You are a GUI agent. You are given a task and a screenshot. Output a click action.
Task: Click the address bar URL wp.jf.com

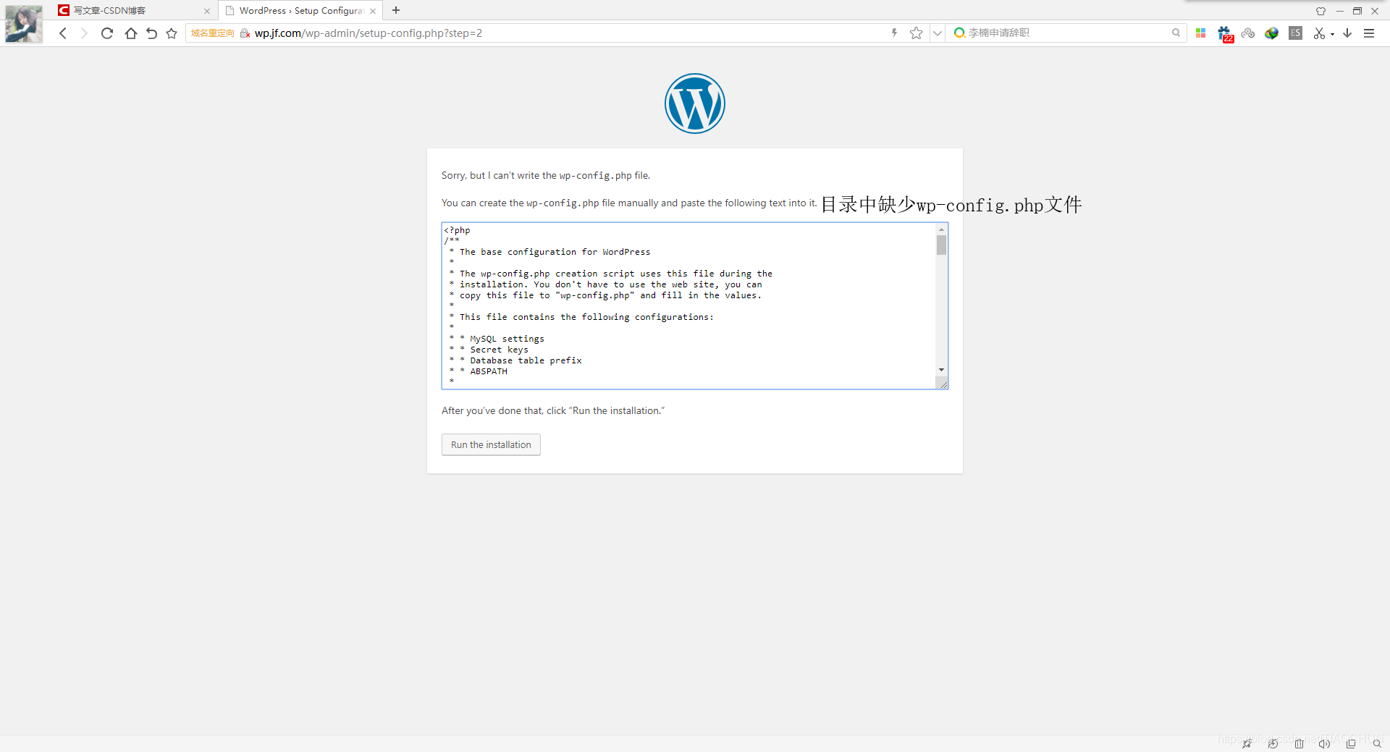click(x=368, y=33)
